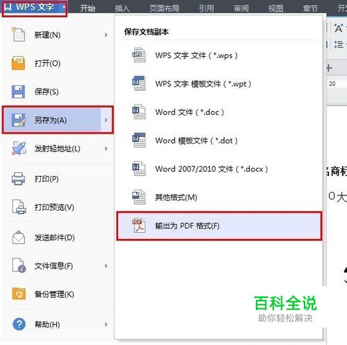Expand the 文件信息(F) submenu arrow
Viewport: 347px width, 345px height.
click(106, 265)
